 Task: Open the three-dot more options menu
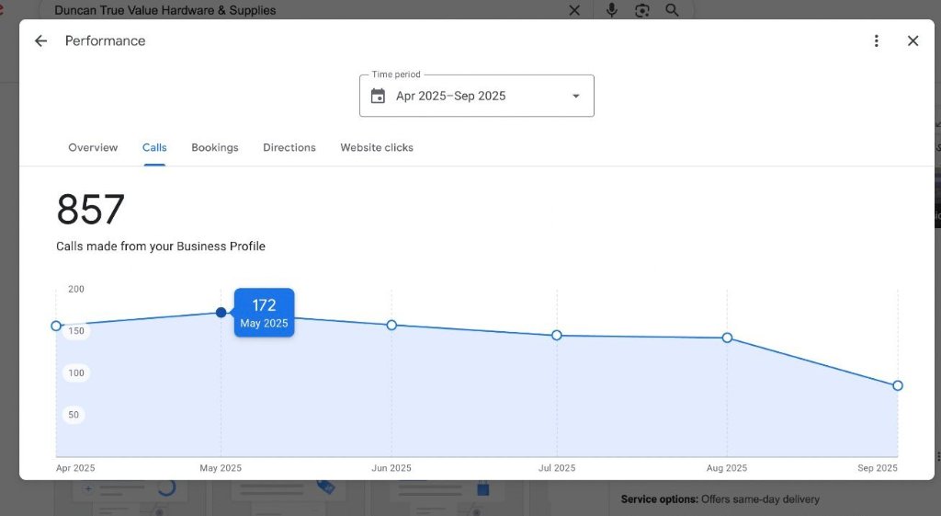[x=876, y=40]
